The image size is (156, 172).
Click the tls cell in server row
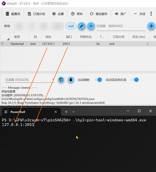click(98, 44)
